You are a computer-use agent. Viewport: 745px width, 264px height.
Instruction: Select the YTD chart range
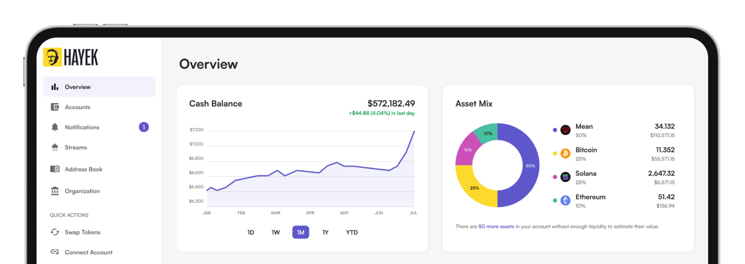[x=352, y=233]
